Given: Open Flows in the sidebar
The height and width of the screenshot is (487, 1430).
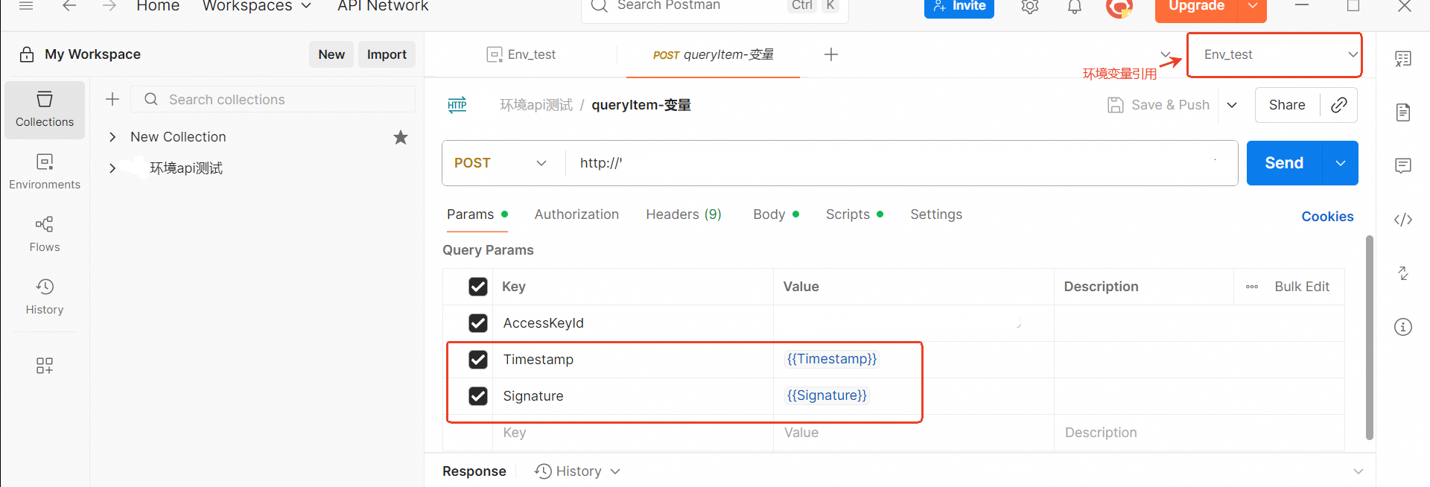Looking at the screenshot, I should (x=45, y=235).
